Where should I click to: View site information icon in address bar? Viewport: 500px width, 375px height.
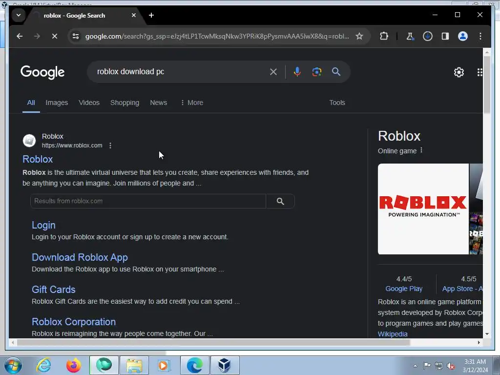tap(76, 36)
